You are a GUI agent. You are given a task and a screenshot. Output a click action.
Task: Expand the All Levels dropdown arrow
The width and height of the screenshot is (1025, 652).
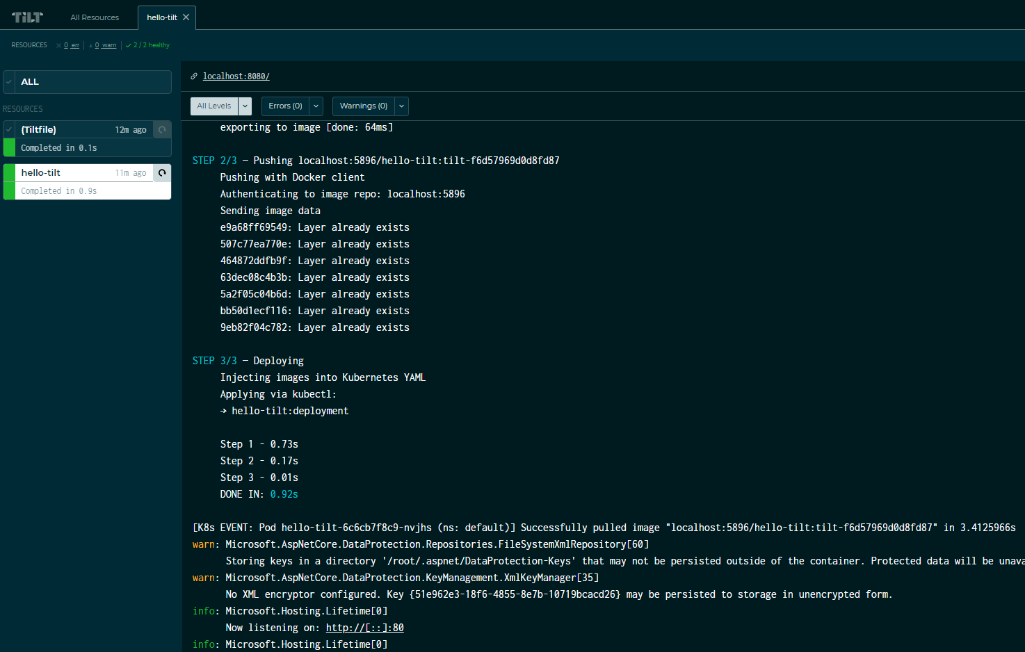[245, 106]
